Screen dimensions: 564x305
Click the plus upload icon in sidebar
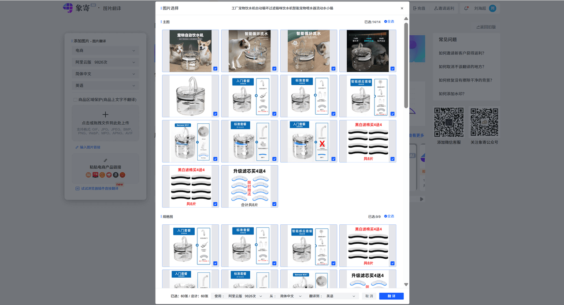point(105,114)
